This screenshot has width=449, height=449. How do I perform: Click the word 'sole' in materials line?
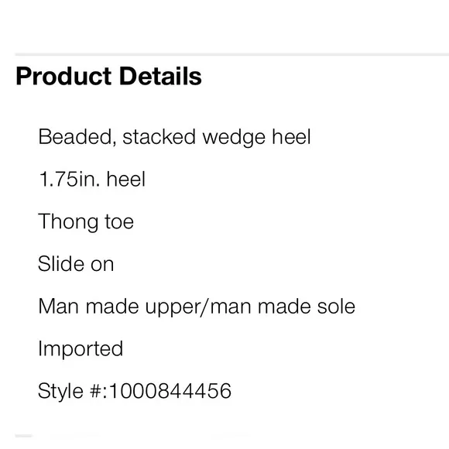click(336, 307)
